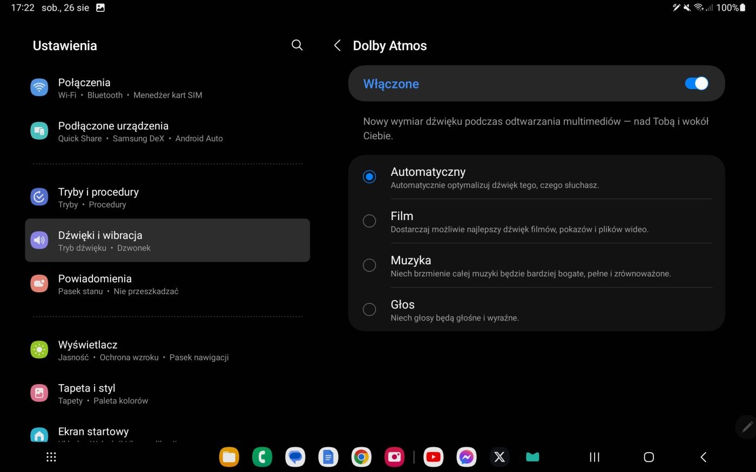Image resolution: width=756 pixels, height=472 pixels.
Task: Launch YouTube from taskbar
Action: tap(433, 457)
